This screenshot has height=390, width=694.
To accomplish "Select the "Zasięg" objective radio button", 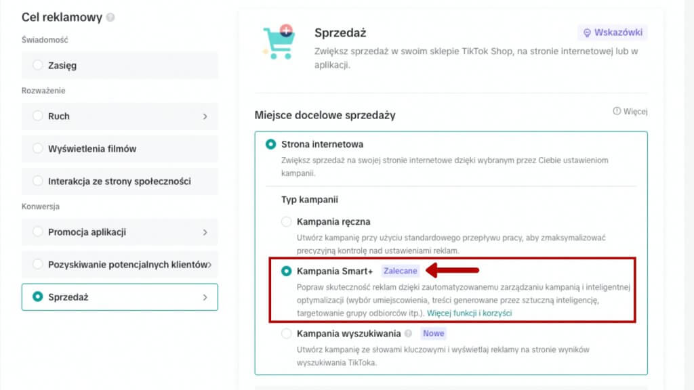I will 38,66.
